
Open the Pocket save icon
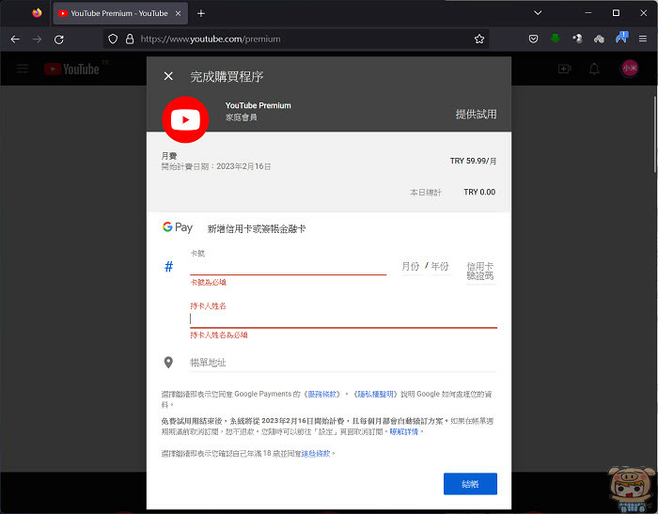pyautogui.click(x=533, y=39)
